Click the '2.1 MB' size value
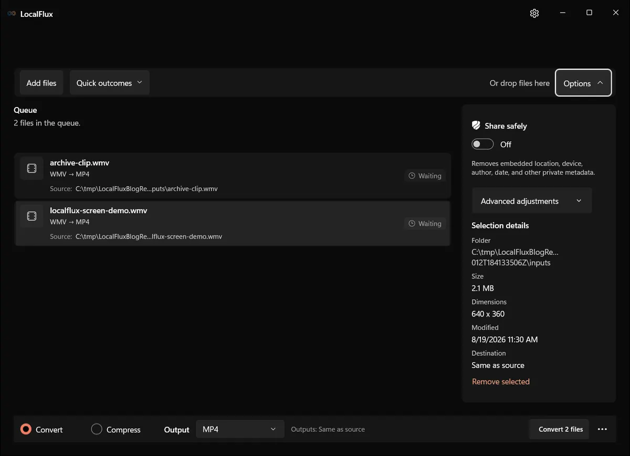This screenshot has height=456, width=630. pyautogui.click(x=483, y=288)
